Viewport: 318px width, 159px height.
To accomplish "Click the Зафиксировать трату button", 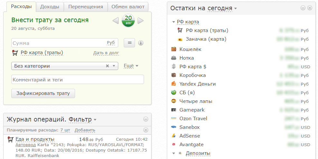I will pyautogui.click(x=43, y=93).
